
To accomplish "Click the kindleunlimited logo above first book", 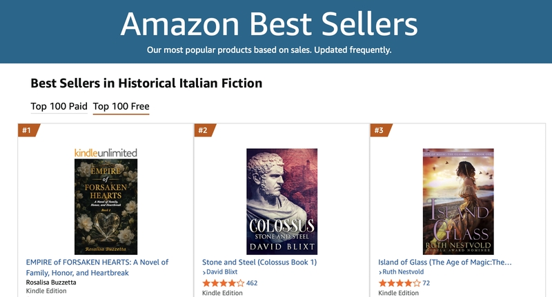I will pos(106,153).
